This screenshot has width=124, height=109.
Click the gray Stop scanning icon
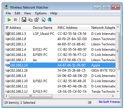tap(15, 20)
